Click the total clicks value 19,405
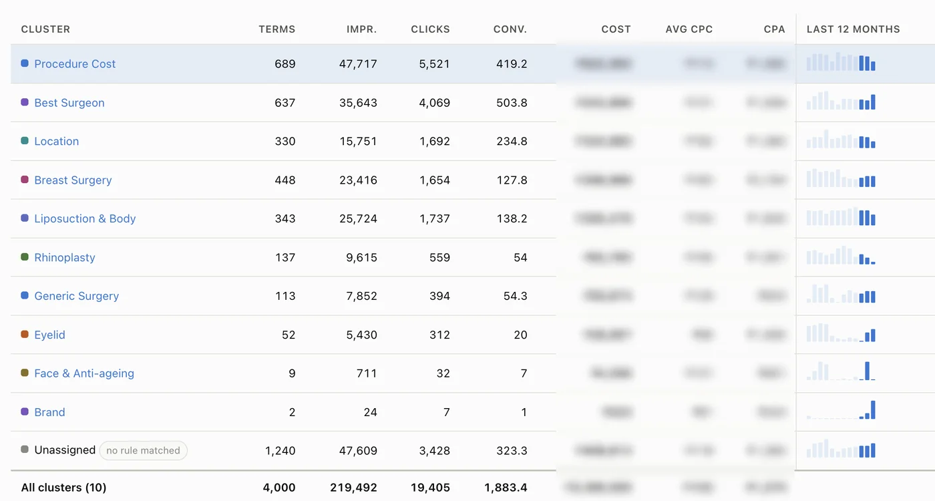This screenshot has height=501, width=935. point(430,488)
